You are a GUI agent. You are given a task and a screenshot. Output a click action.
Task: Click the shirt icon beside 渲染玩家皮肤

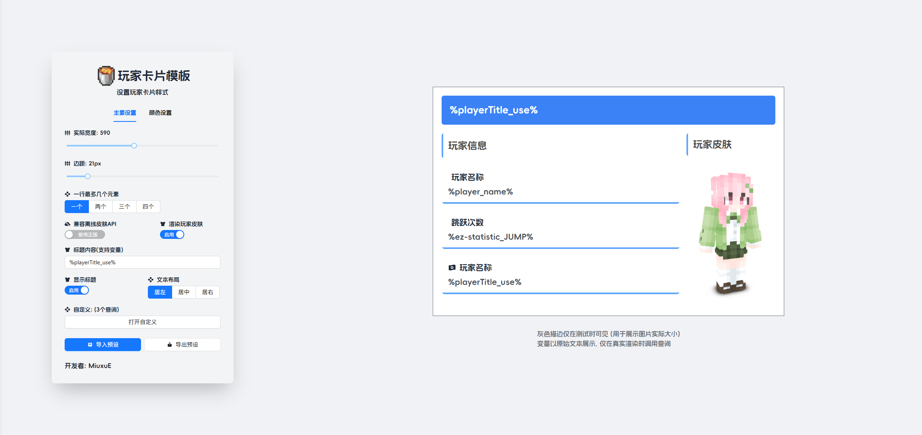(x=163, y=224)
